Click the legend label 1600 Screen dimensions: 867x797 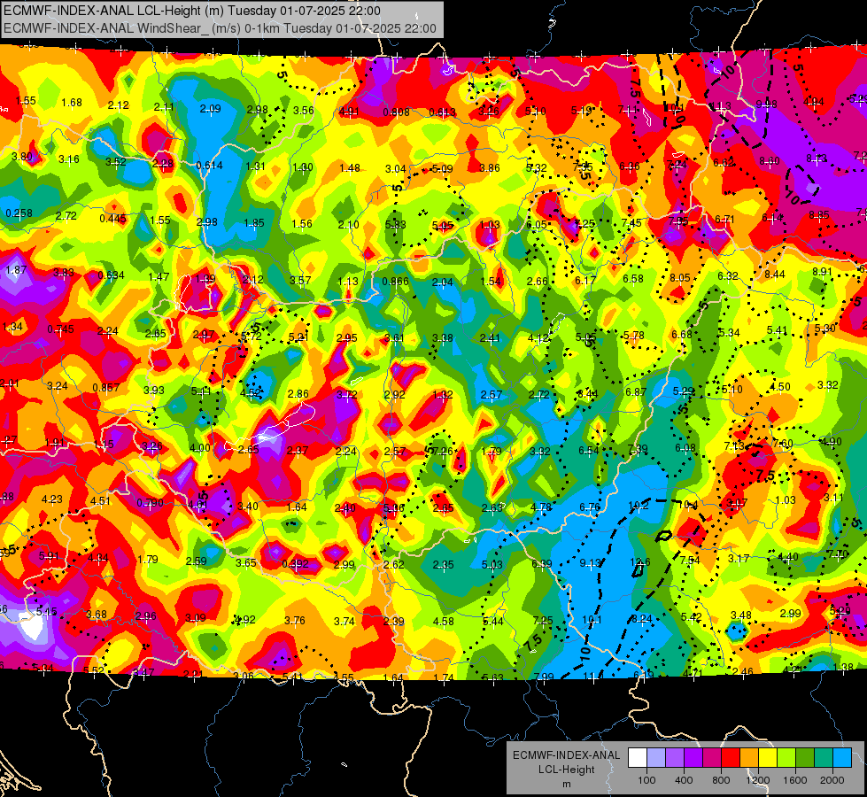tap(795, 780)
